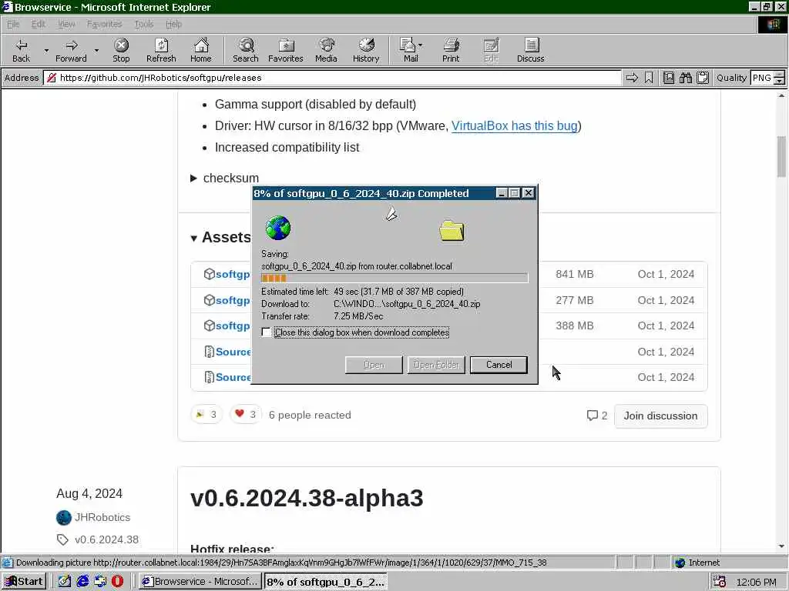Click the Go arrow beside the address bar

click(x=632, y=78)
